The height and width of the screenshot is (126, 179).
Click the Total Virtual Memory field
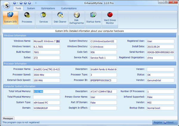[47, 92]
